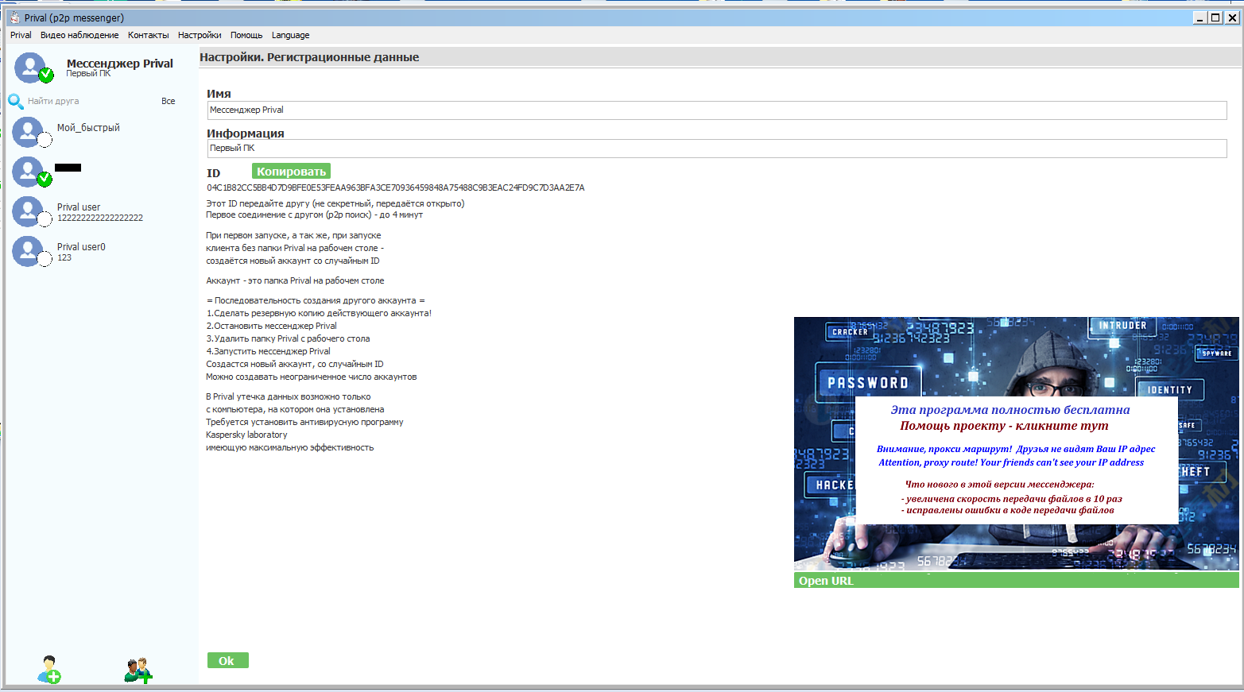This screenshot has height=692, width=1244.
Task: Click the add single contact icon
Action: click(x=49, y=669)
